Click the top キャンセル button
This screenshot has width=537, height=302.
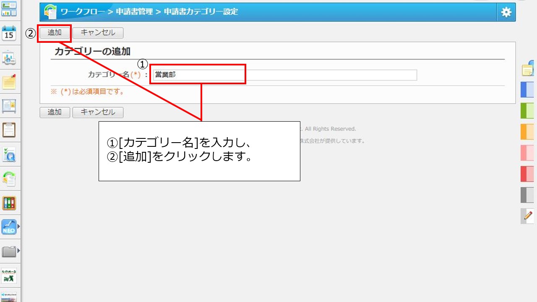pos(98,33)
